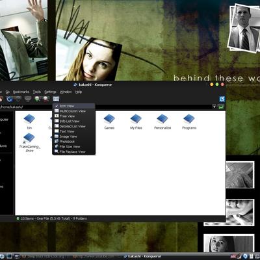Click the grey printer toolbar icon

pos(28,99)
